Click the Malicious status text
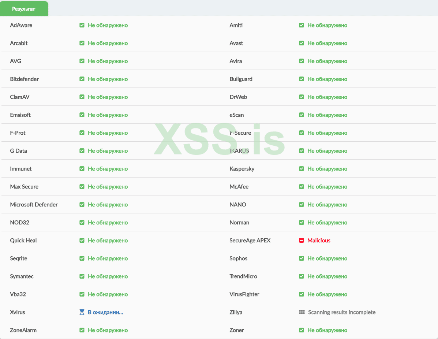438x339 pixels. 319,241
